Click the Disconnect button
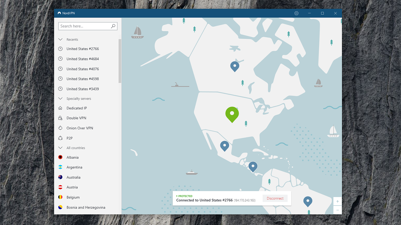The height and width of the screenshot is (225, 401). (x=275, y=198)
